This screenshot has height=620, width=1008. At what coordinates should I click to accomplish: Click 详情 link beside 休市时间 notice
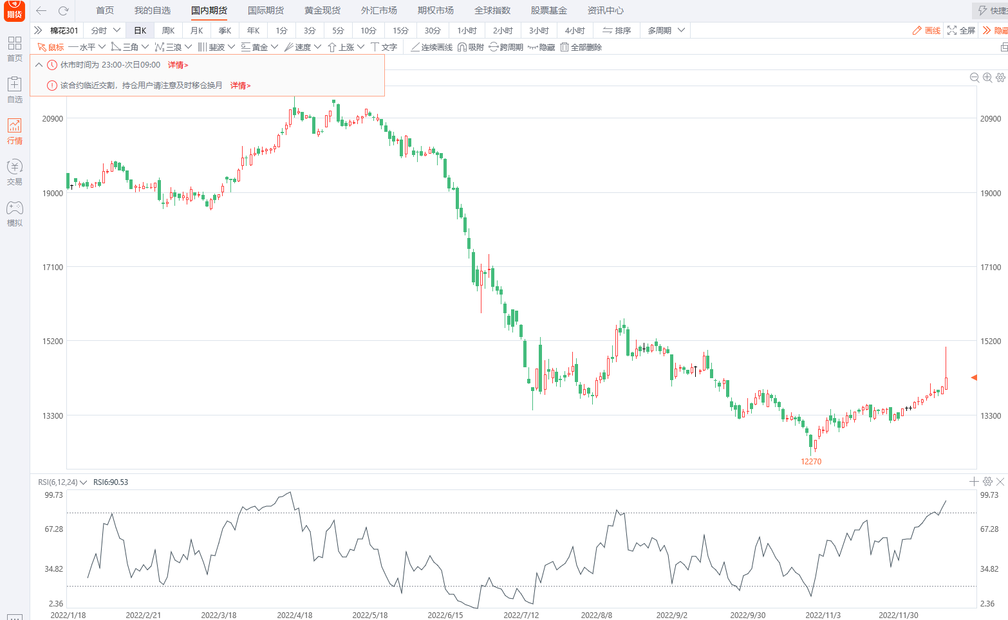178,65
